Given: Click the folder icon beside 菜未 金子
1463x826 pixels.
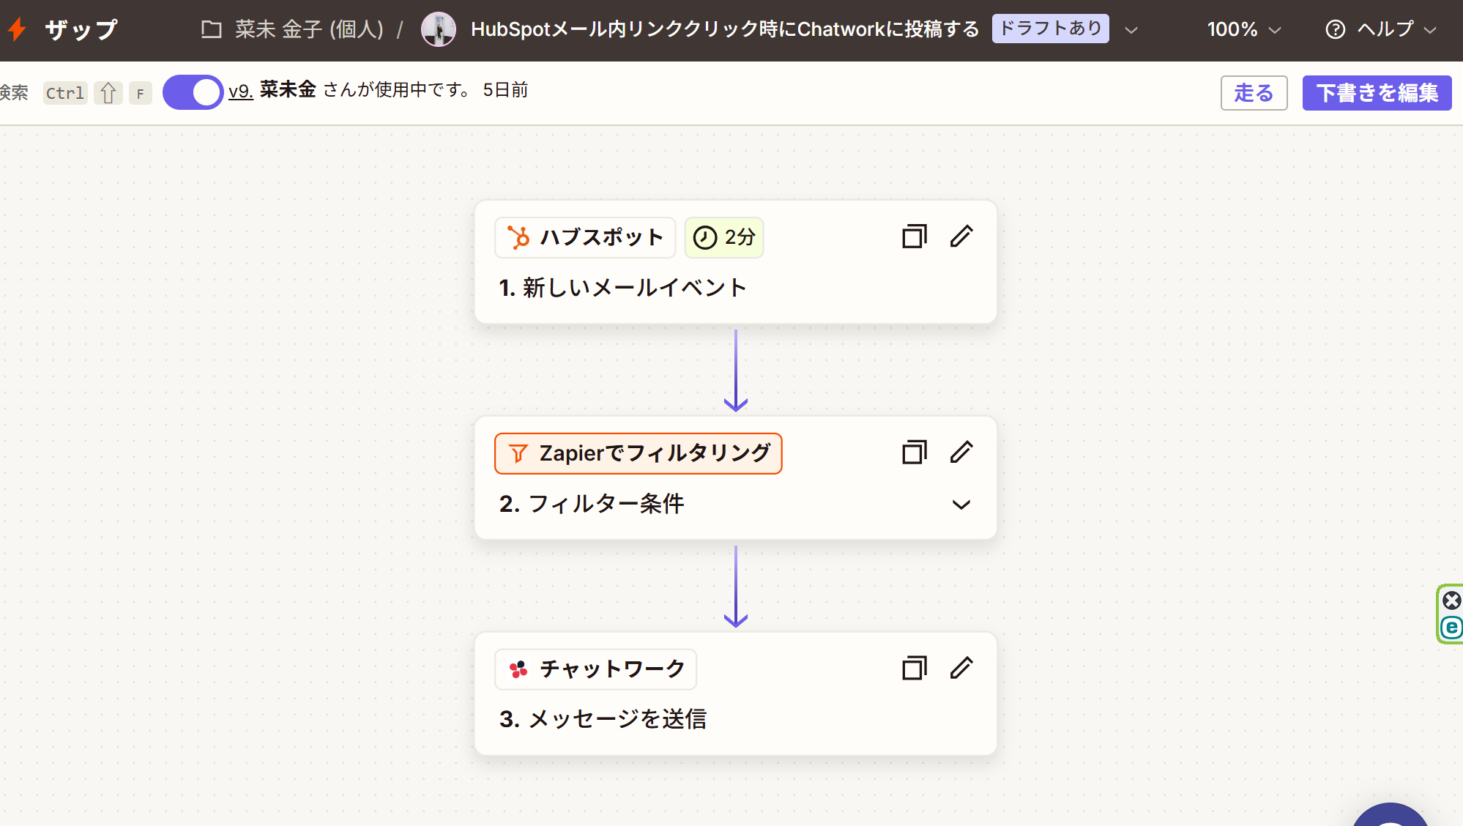Looking at the screenshot, I should click(x=212, y=29).
